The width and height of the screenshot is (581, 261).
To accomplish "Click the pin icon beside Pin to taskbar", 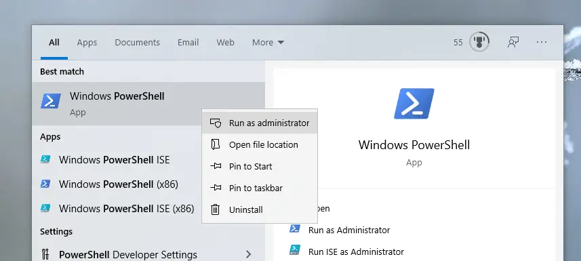I will 216,188.
